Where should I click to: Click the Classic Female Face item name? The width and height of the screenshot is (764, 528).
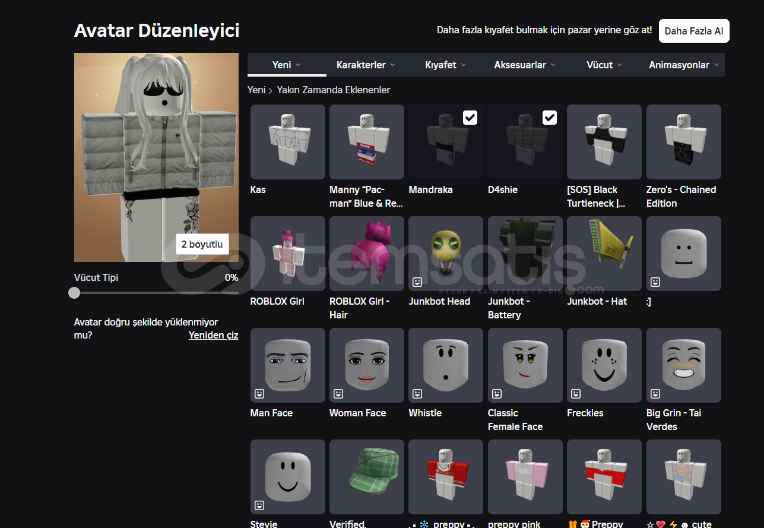tap(515, 420)
